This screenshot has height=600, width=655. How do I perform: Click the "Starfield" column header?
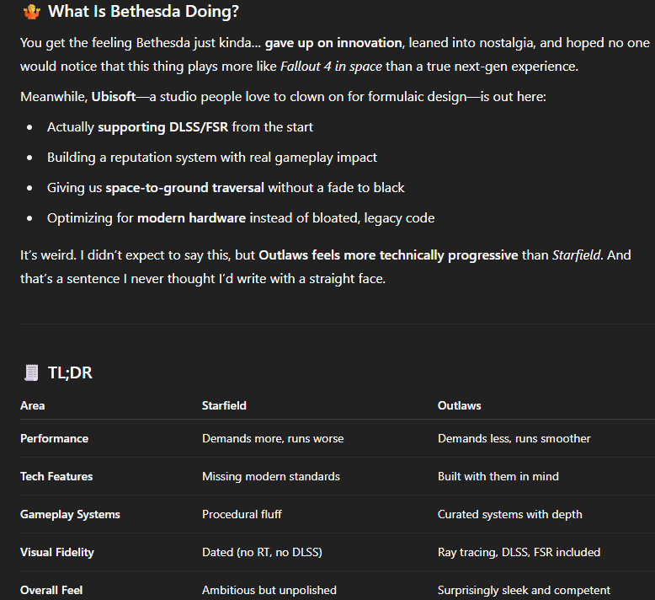[224, 405]
